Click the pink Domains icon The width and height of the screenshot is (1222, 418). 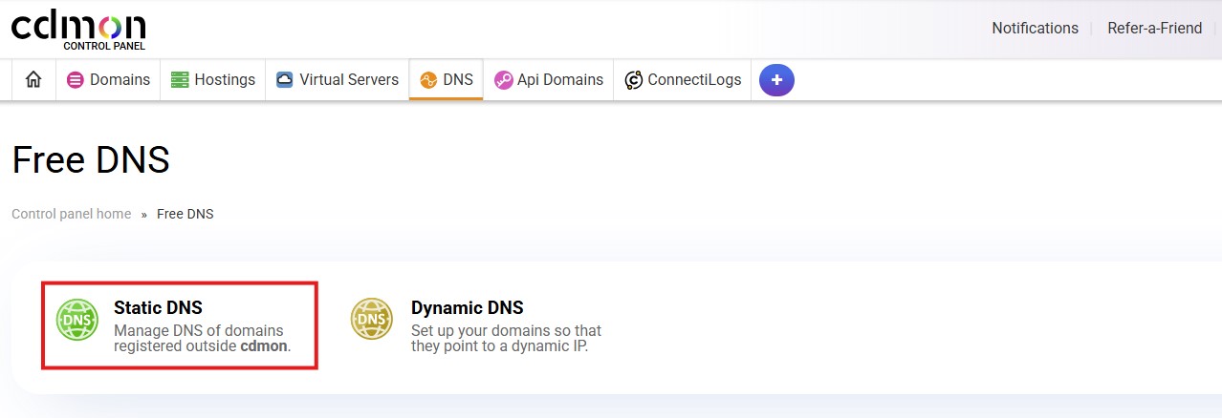point(75,80)
